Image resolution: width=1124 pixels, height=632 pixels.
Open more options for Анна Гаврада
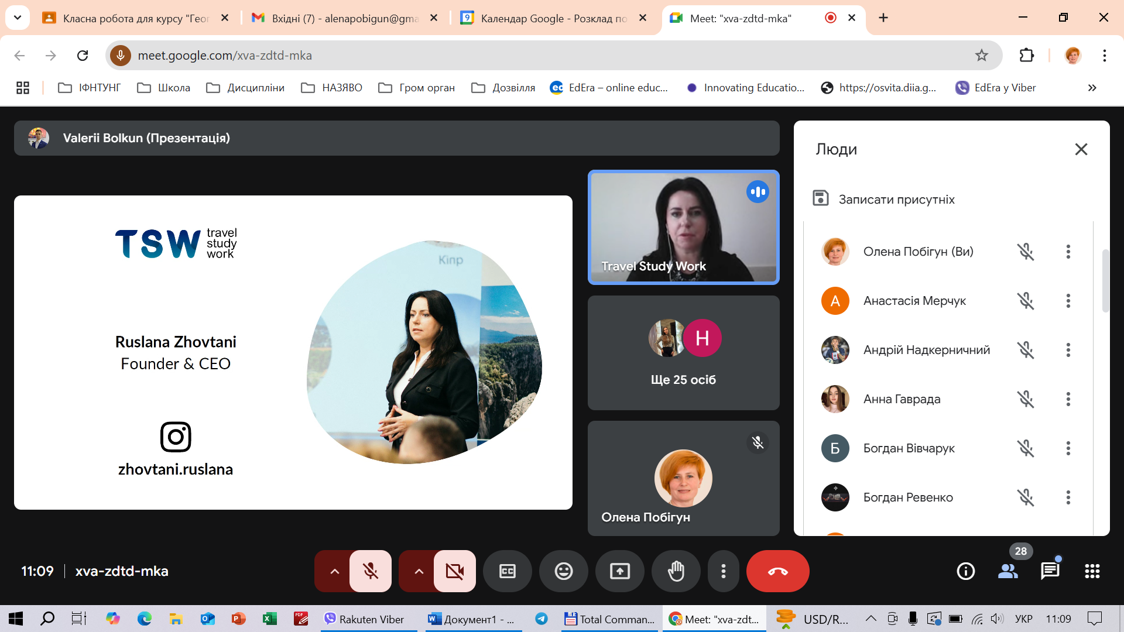[x=1068, y=399]
